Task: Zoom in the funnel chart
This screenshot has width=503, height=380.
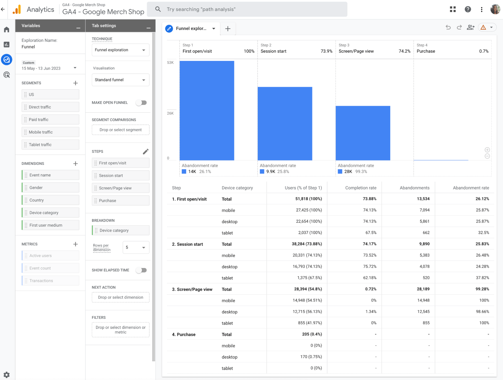Action: point(487,150)
